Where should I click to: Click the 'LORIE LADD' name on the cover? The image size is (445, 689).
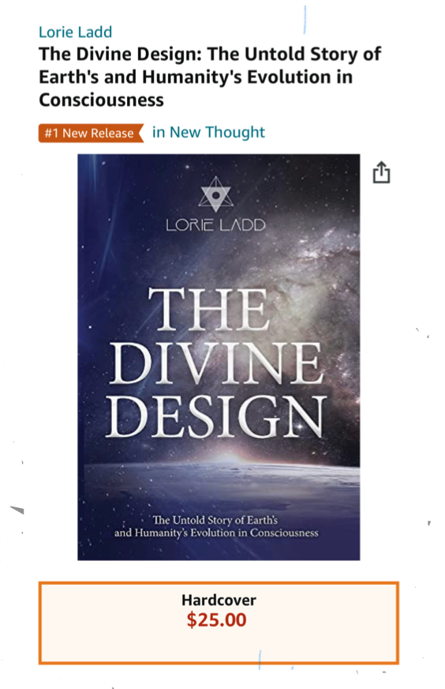point(215,225)
